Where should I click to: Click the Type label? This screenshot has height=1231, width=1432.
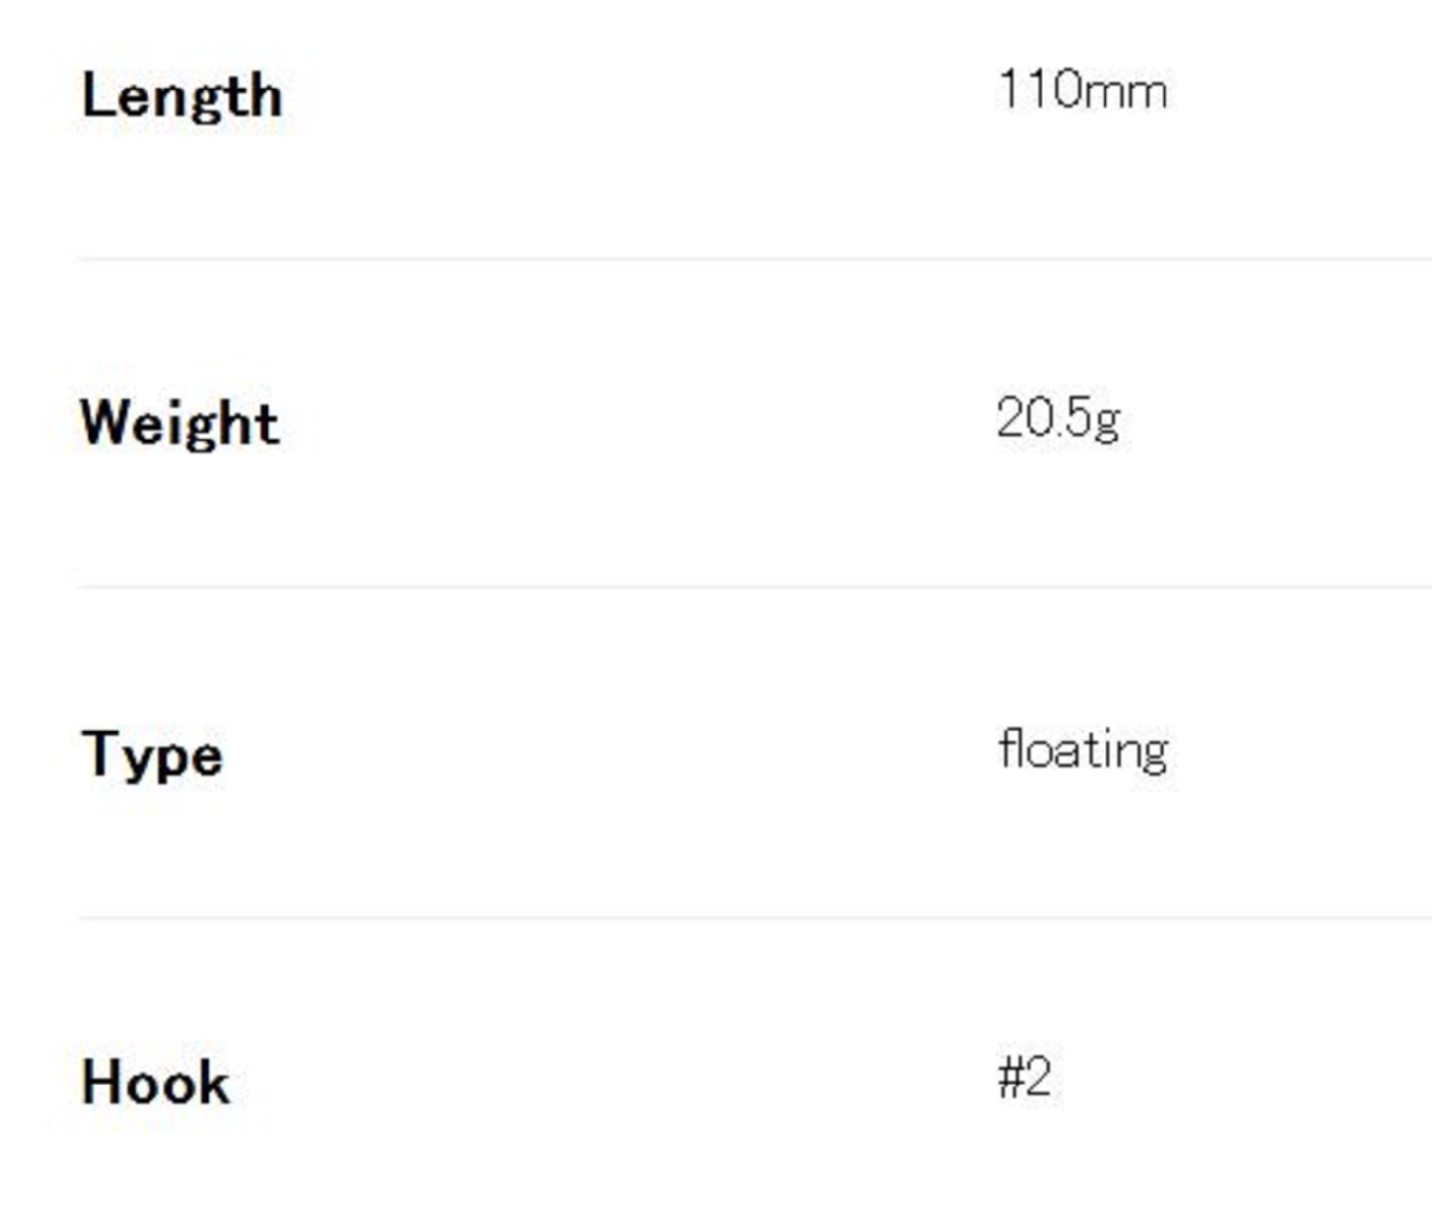coord(152,754)
